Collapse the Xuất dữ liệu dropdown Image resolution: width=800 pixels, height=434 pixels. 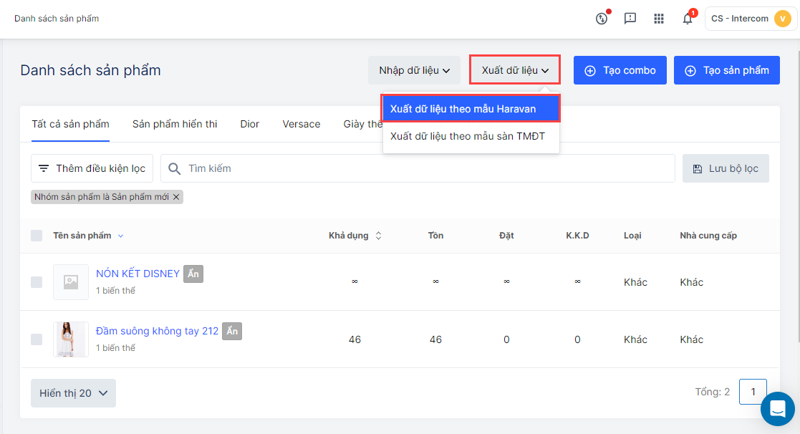click(515, 70)
